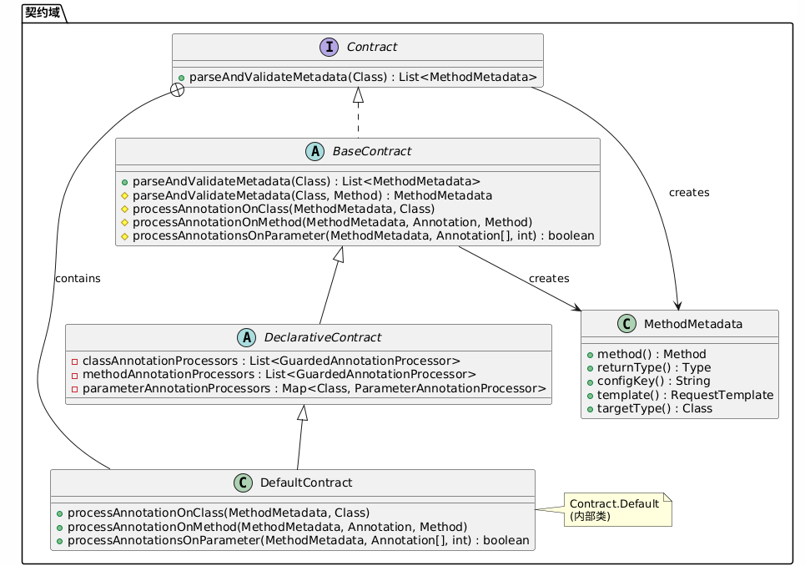Click private square before parameterAnnotationProcessors
Image resolution: width=805 pixels, height=566 pixels.
pyautogui.click(x=74, y=389)
